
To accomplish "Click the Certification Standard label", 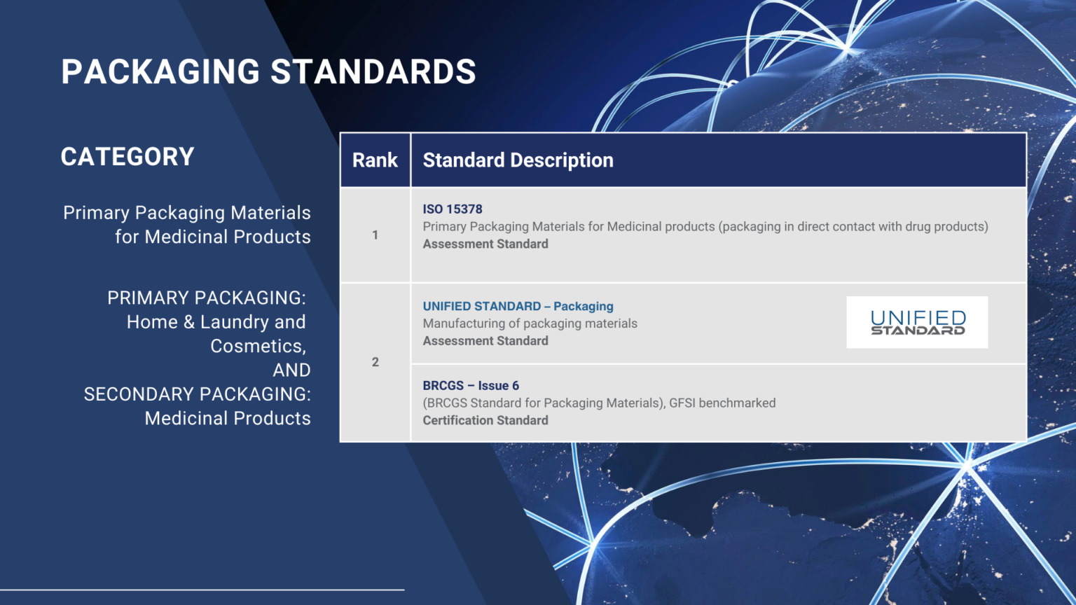I will click(485, 420).
